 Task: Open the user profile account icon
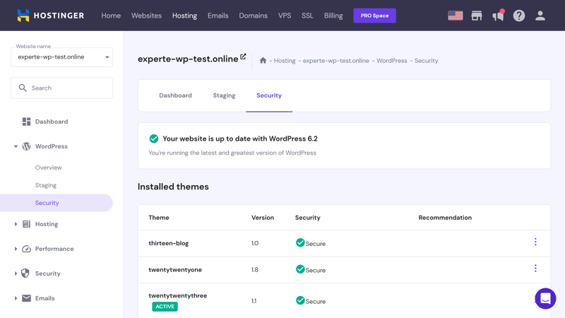click(540, 16)
